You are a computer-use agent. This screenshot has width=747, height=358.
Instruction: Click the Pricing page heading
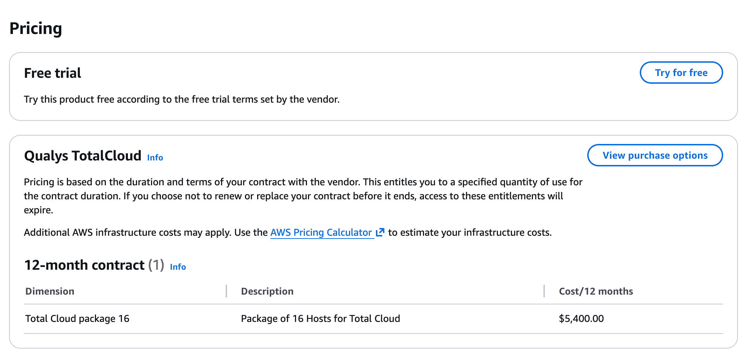(x=36, y=28)
